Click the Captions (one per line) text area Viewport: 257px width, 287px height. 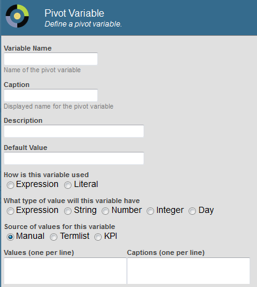tap(189, 271)
